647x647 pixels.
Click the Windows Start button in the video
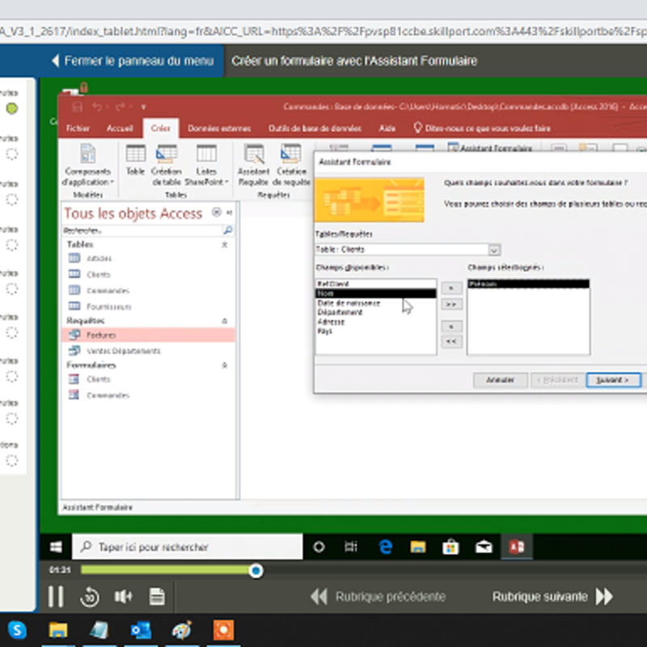pos(56,548)
